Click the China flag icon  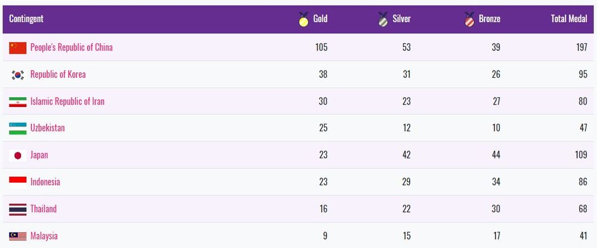point(18,48)
